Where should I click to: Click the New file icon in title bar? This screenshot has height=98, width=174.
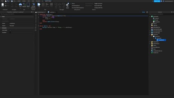point(6,1)
